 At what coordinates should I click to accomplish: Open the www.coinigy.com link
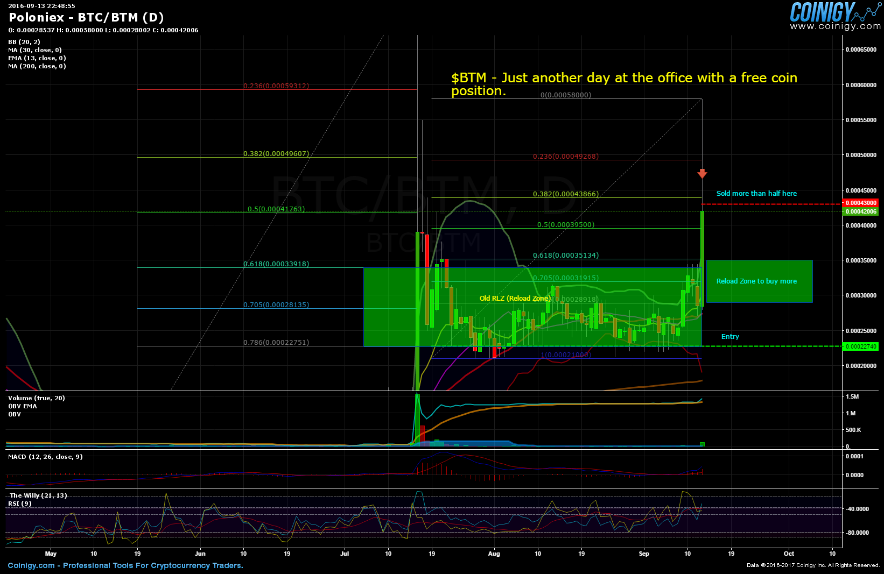835,26
